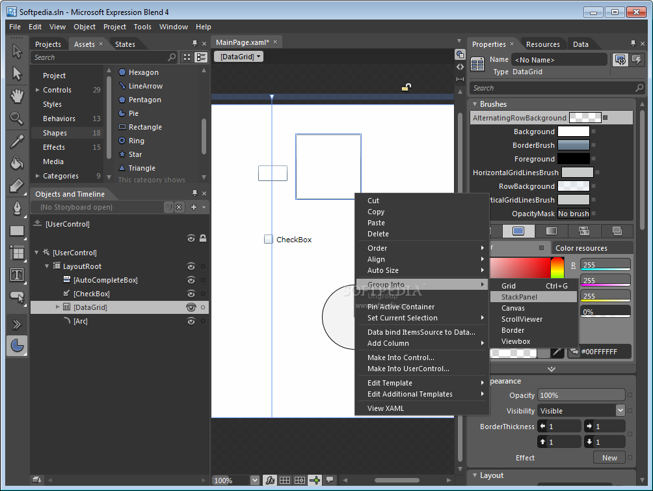
Task: Collapse the LayoutRoot tree node
Action: pos(47,266)
